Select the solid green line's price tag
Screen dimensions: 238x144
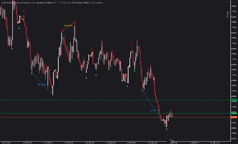[x=234, y=113]
